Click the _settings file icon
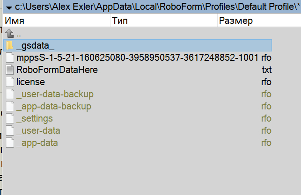The width and height of the screenshot is (301, 195). (10, 118)
